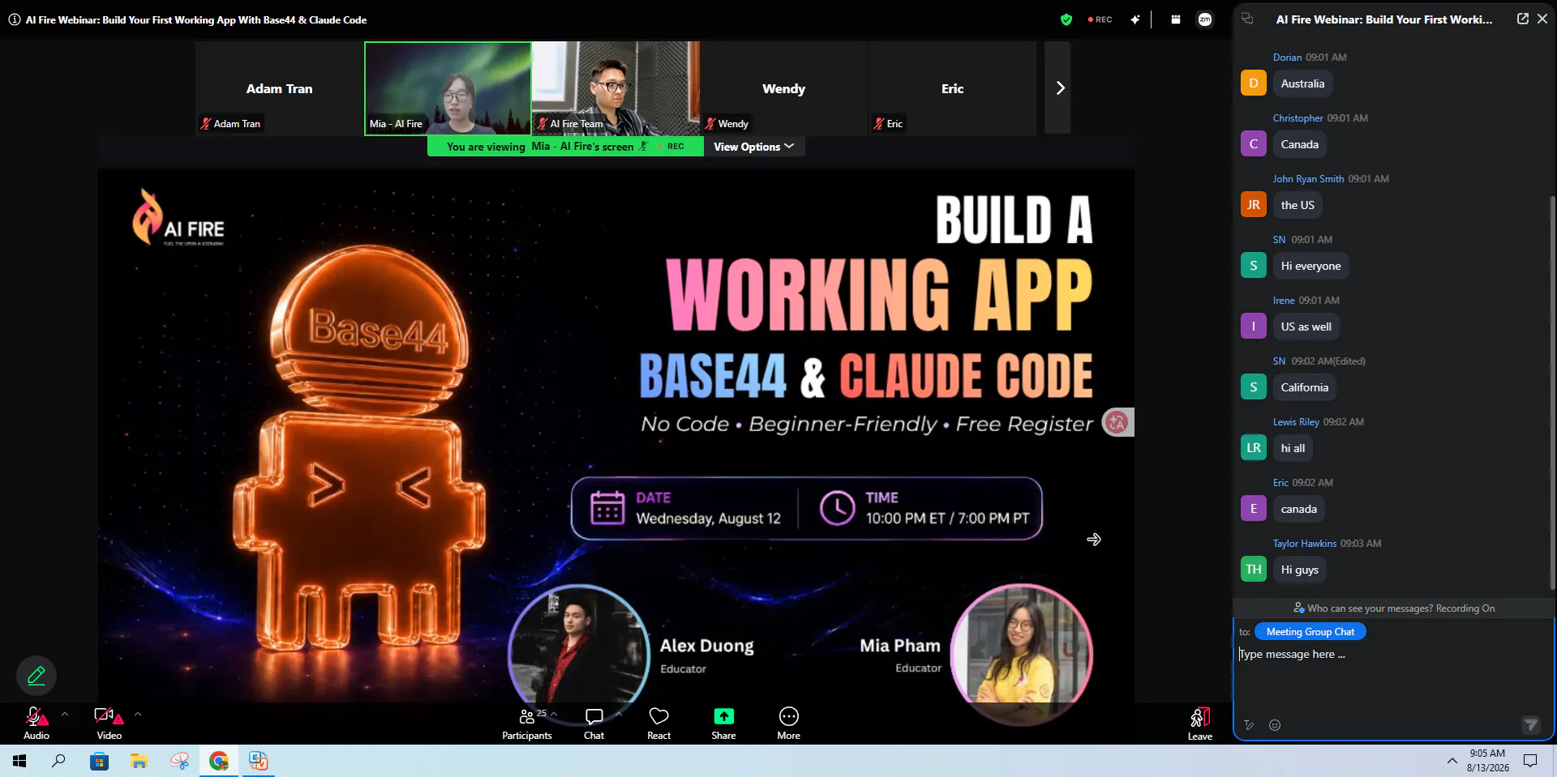
Task: Click the arrow pointer on the shared slide
Action: pyautogui.click(x=1094, y=540)
